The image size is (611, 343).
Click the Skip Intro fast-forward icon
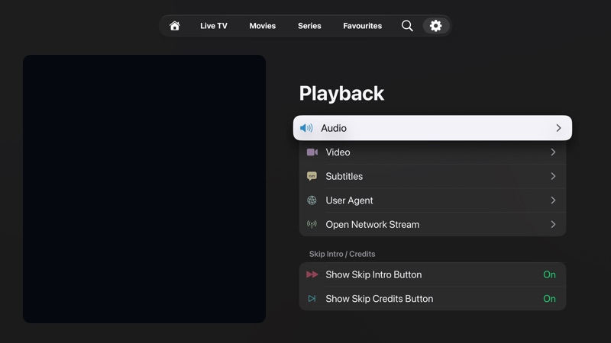coord(312,274)
